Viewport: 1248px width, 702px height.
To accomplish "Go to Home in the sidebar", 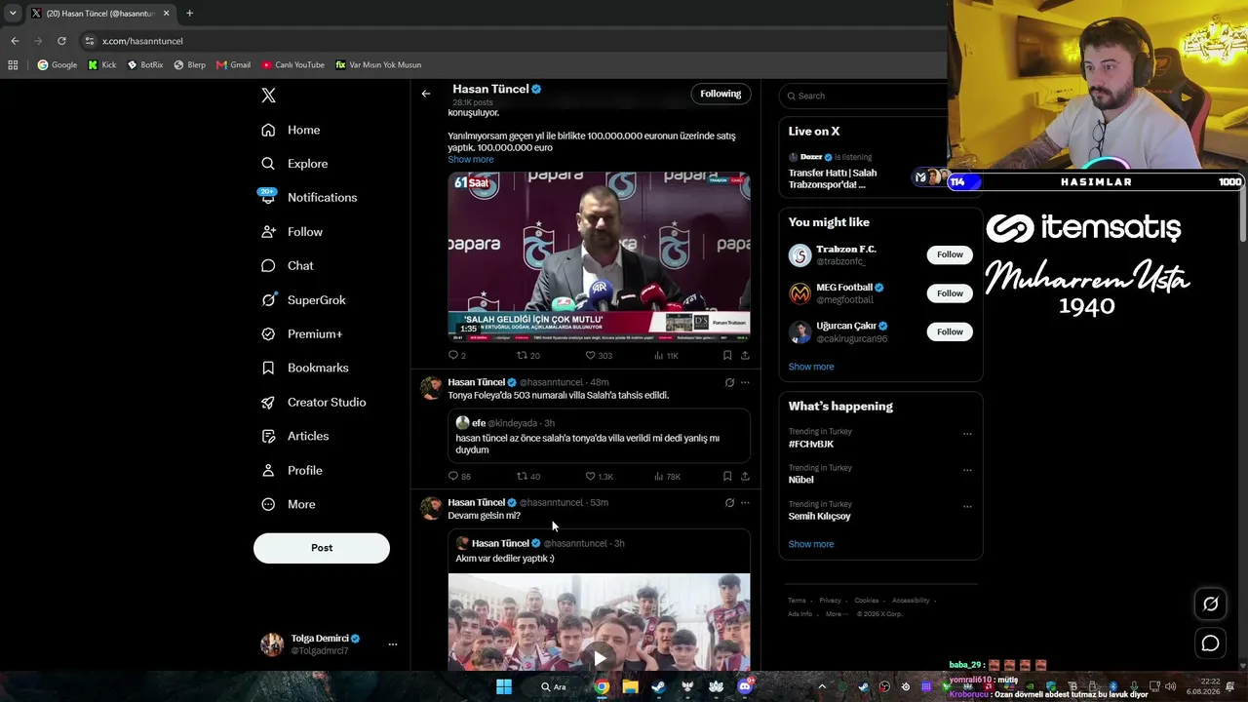I will click(291, 130).
